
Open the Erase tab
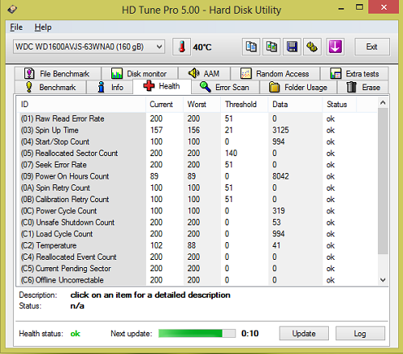click(x=363, y=87)
